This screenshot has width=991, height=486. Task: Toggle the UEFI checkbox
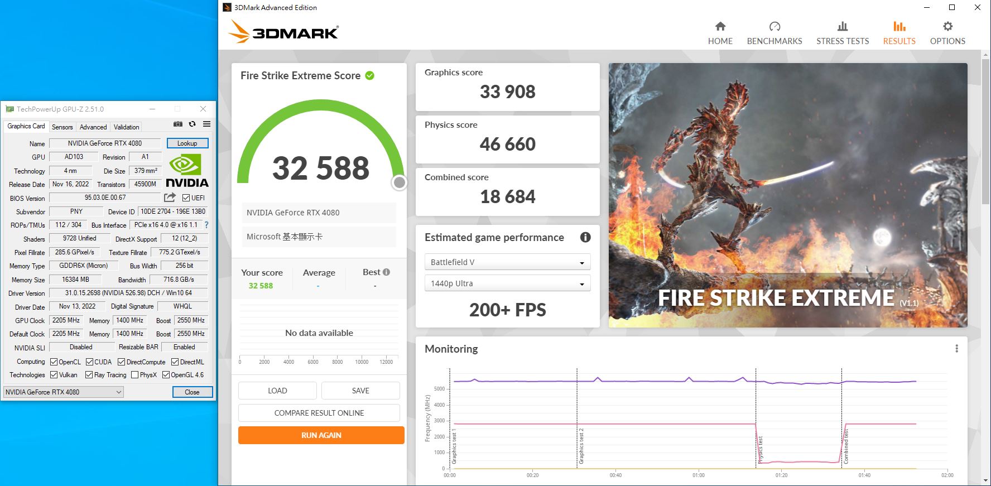pyautogui.click(x=186, y=198)
